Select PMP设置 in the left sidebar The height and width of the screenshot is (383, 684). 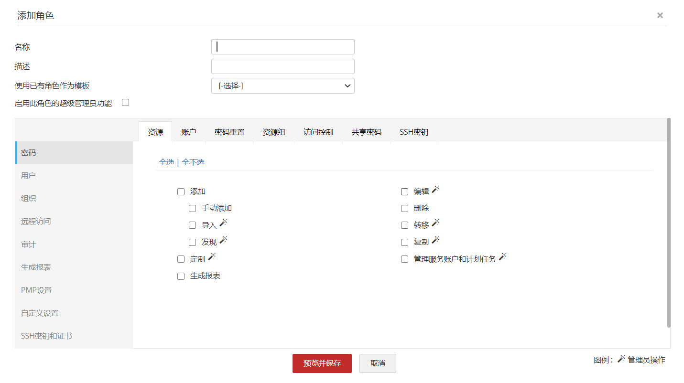click(36, 290)
